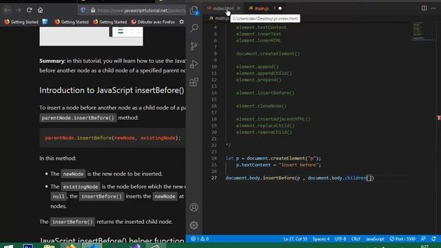Open the gear bookmark in bookmarks toolbar
This screenshot has height=248, width=441.
coord(182,21)
